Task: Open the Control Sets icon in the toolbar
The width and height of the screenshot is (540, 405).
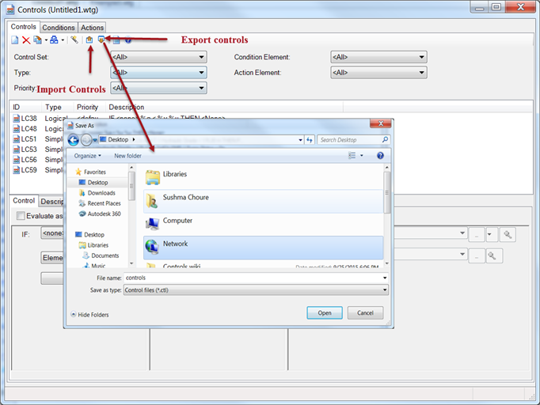Action: pos(54,40)
